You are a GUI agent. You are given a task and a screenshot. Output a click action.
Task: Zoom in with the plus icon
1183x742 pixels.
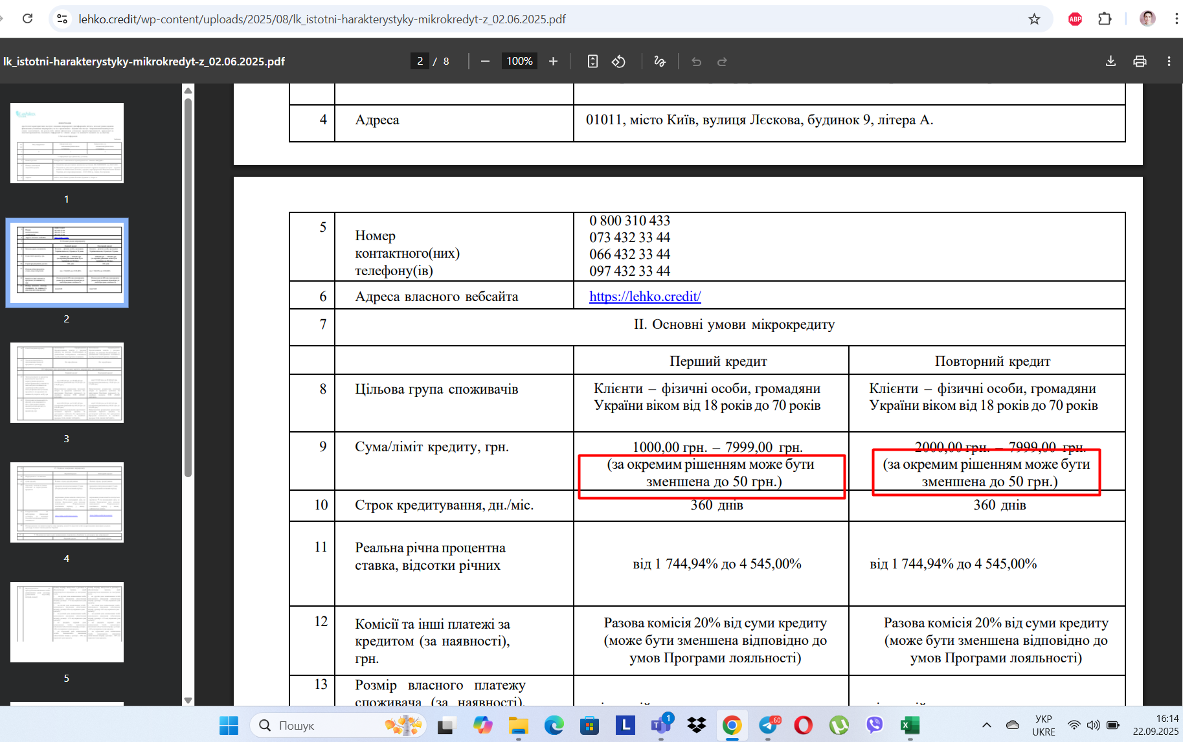click(x=553, y=61)
